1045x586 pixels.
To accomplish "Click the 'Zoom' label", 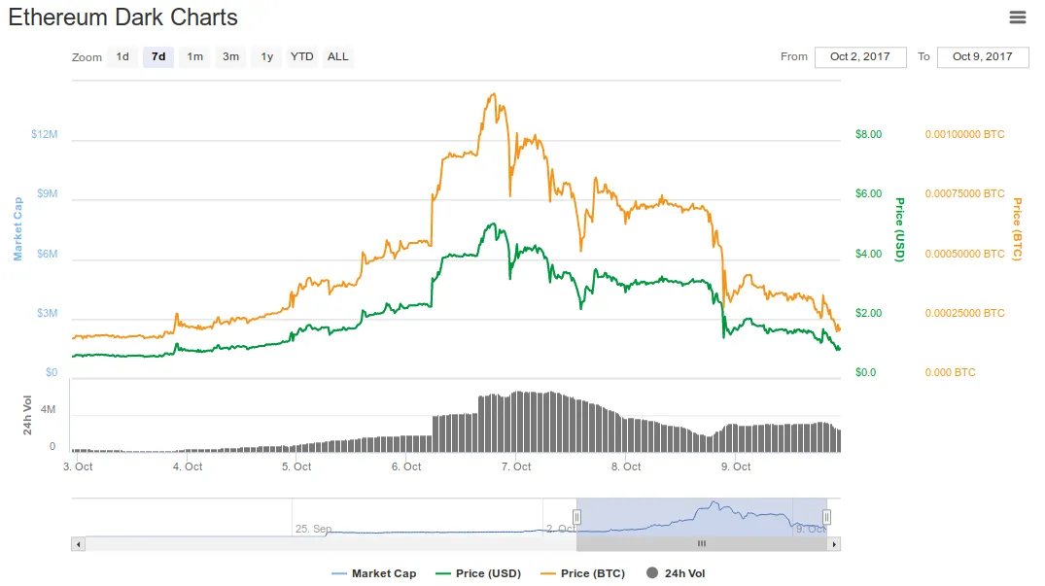I will click(x=87, y=57).
